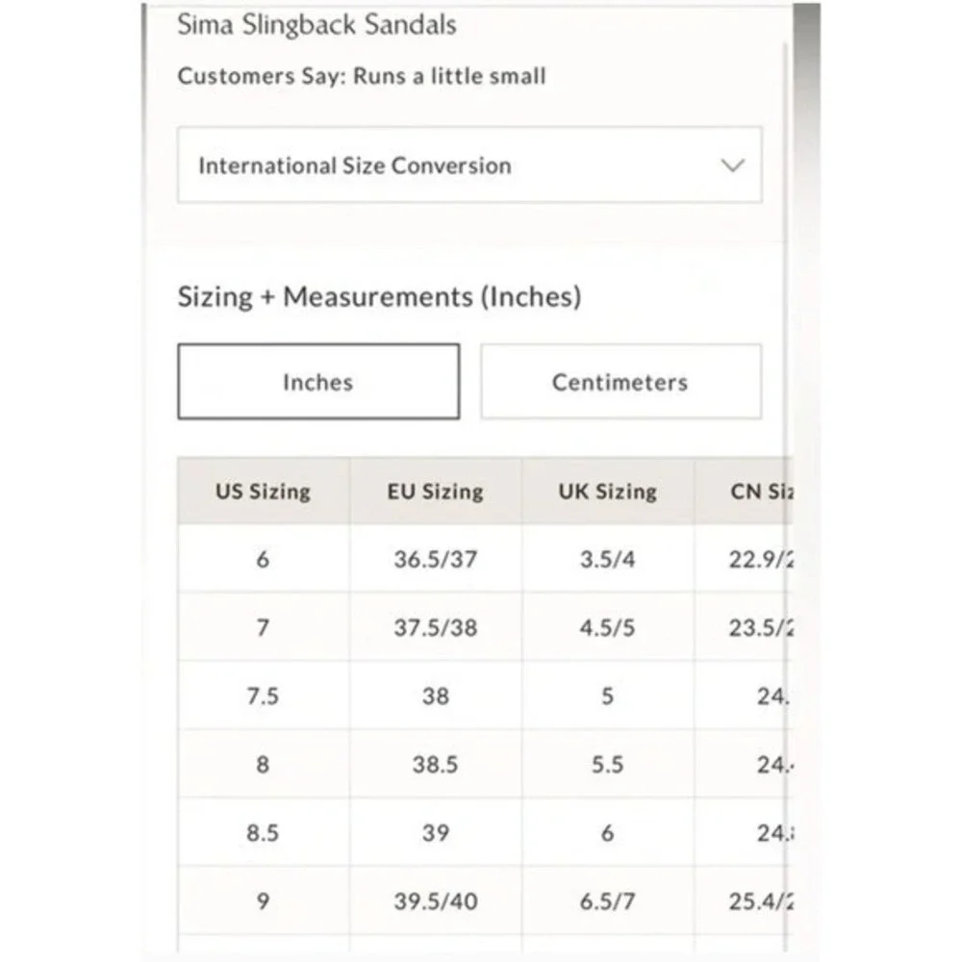Click the UK Sizing column header

pyautogui.click(x=607, y=491)
